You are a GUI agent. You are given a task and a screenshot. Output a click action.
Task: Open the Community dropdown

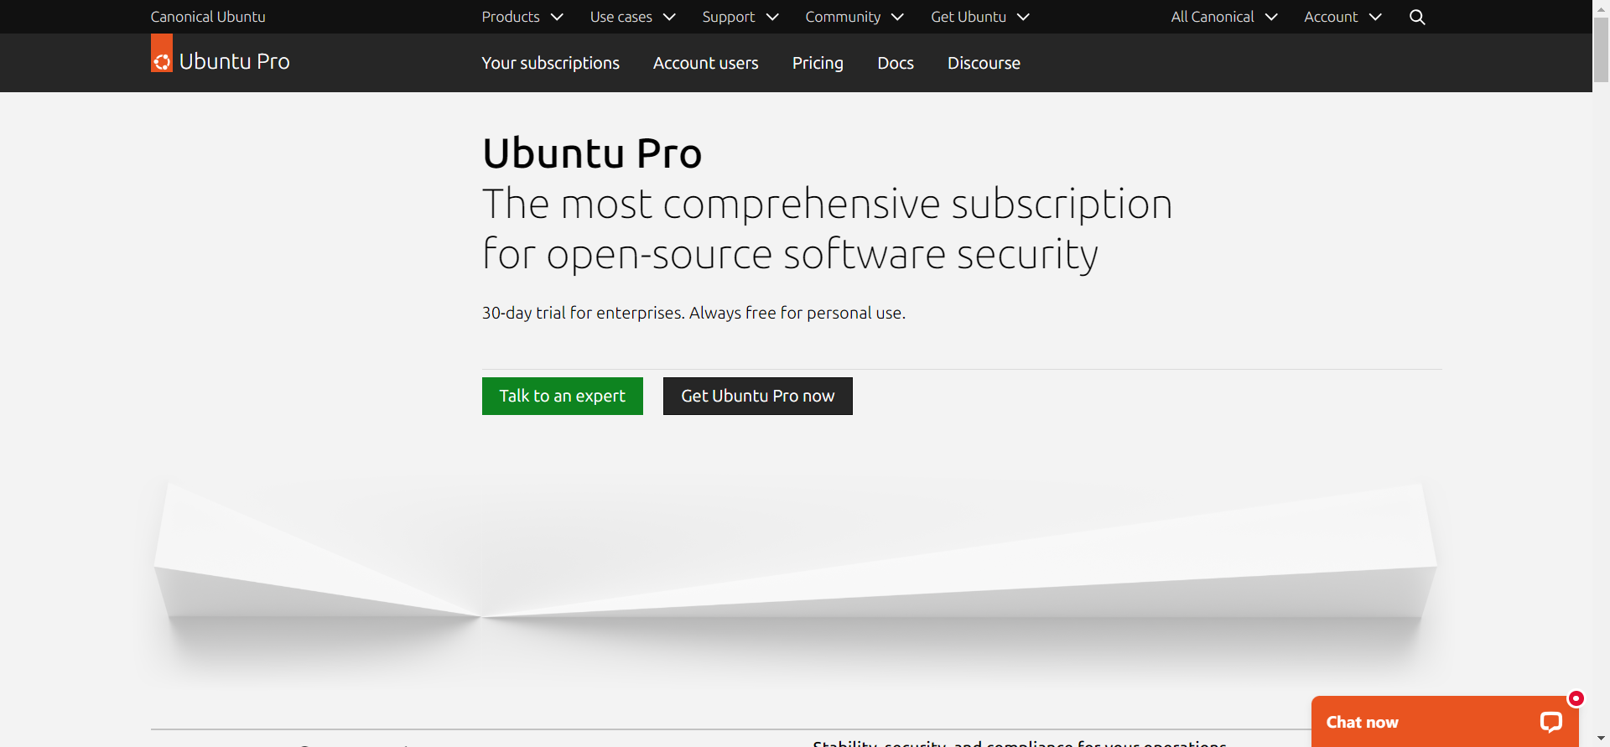(x=854, y=17)
